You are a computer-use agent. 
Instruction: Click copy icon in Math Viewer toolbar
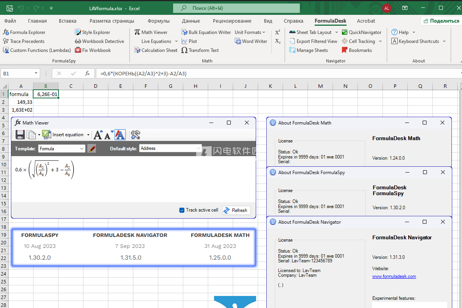[31, 135]
